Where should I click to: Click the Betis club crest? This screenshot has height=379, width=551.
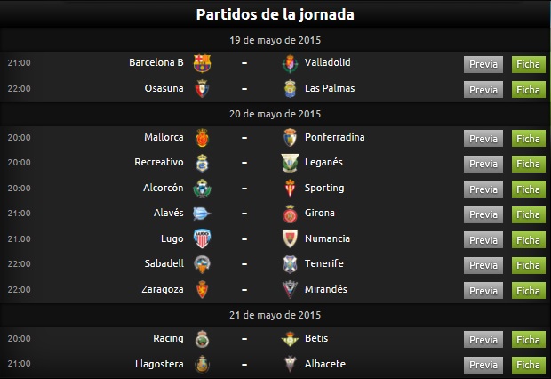[290, 339]
